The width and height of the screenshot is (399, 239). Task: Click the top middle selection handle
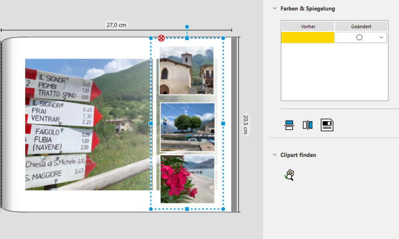coord(187,38)
